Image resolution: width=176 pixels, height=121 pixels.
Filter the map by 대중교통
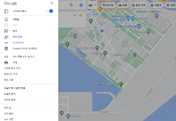pyautogui.click(x=171, y=5)
